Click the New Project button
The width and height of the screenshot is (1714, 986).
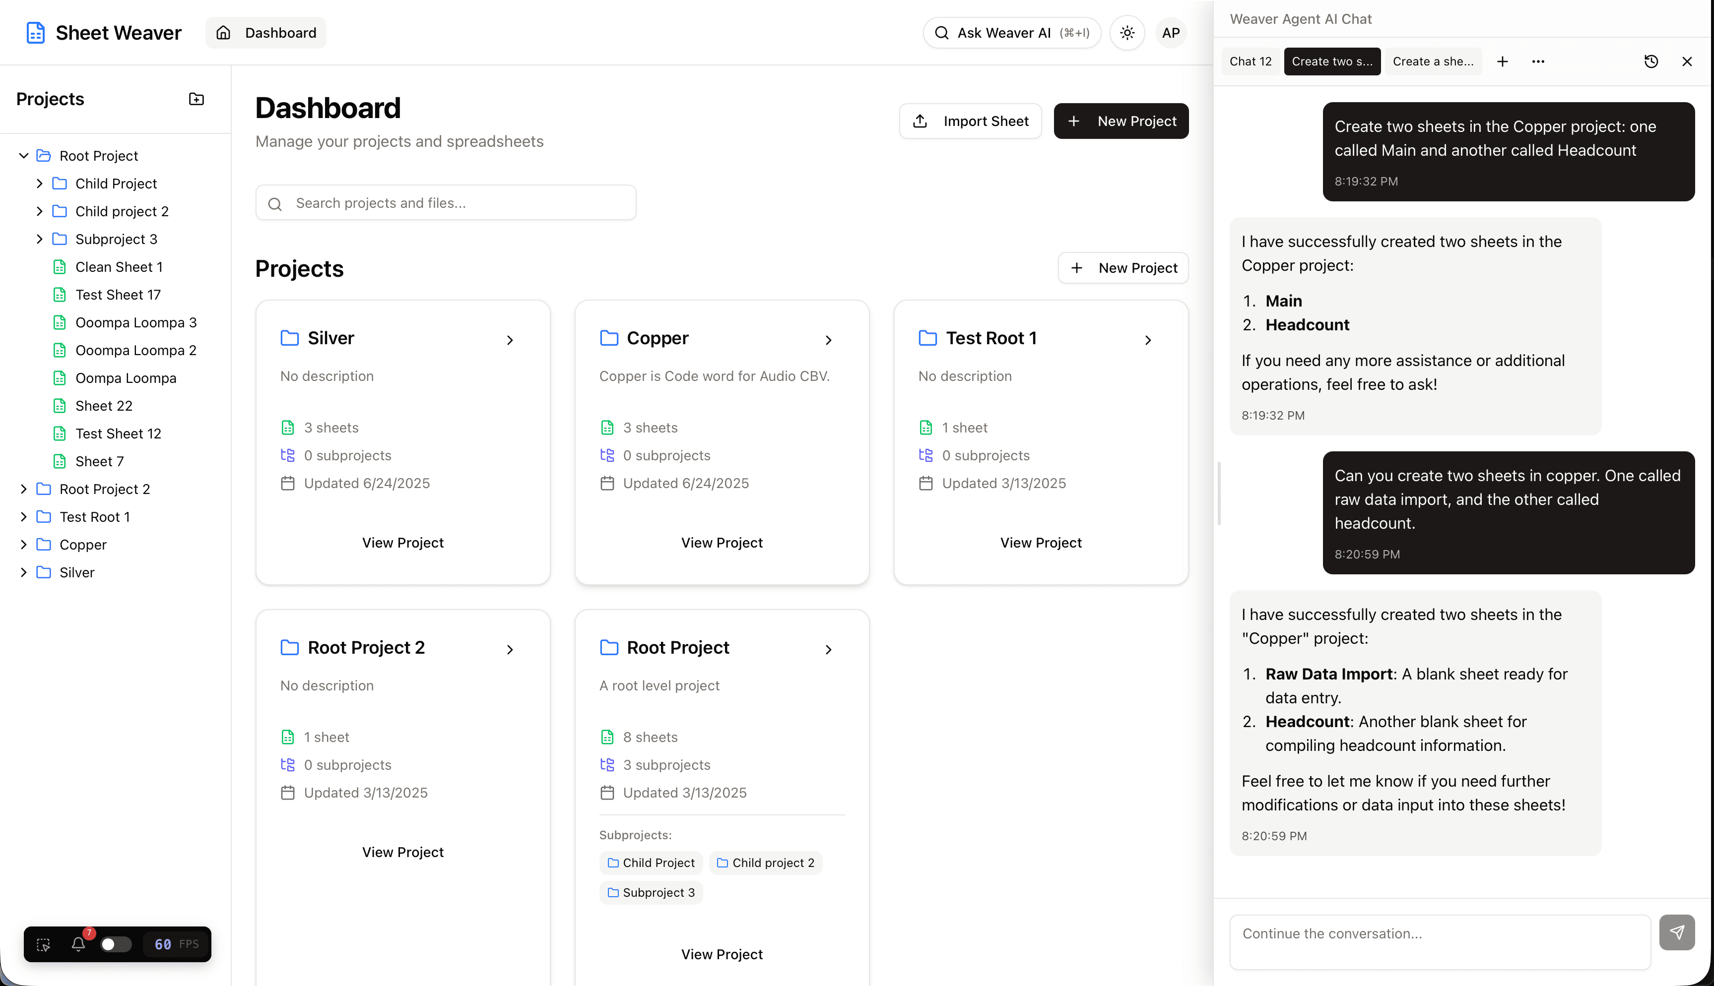[x=1121, y=121]
